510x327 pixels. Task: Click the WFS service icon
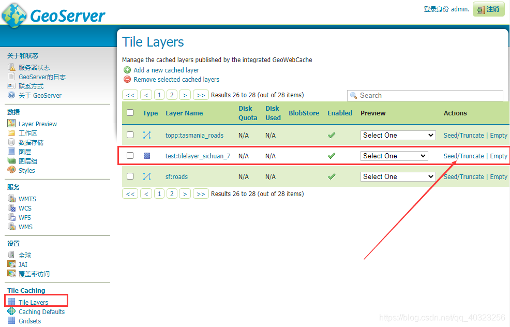(11, 217)
